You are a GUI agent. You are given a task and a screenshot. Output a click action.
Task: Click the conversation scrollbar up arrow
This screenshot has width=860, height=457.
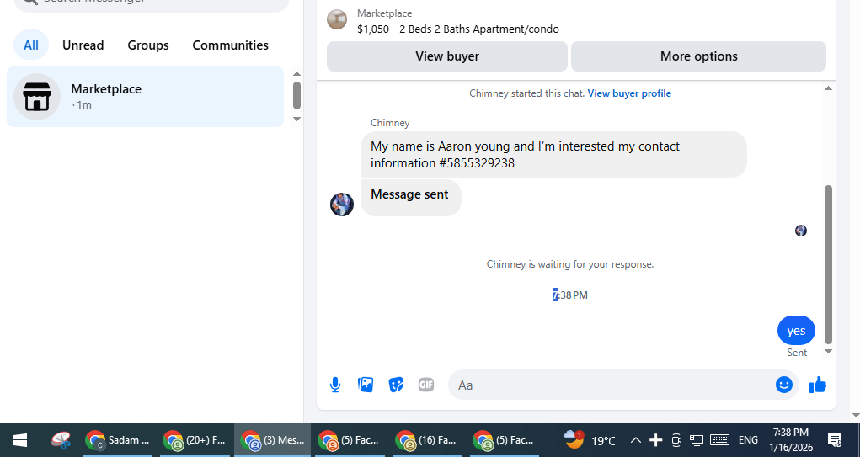pyautogui.click(x=828, y=88)
